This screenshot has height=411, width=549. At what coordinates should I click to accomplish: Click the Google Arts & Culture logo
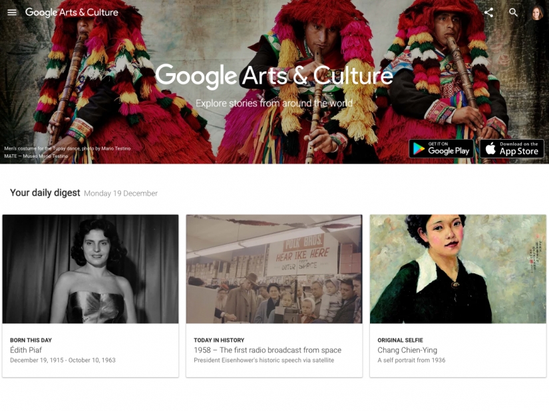point(71,12)
